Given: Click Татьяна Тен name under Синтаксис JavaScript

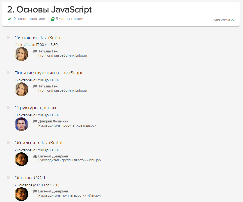Looking at the screenshot, I should (x=48, y=51).
